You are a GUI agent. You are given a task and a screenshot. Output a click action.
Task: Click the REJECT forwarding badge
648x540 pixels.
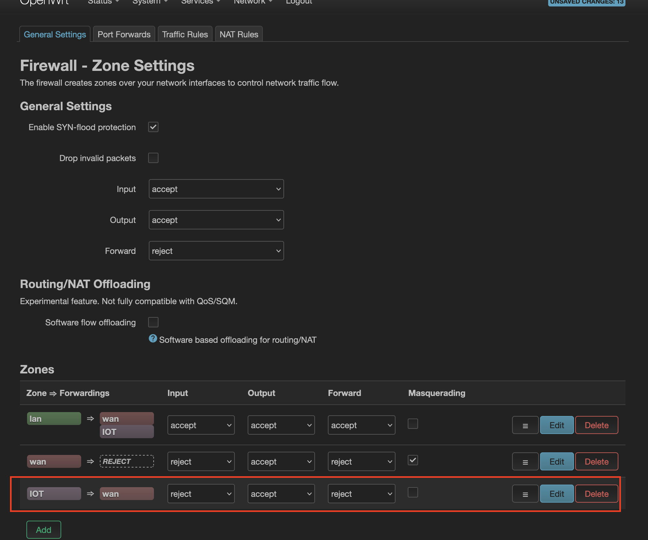127,461
